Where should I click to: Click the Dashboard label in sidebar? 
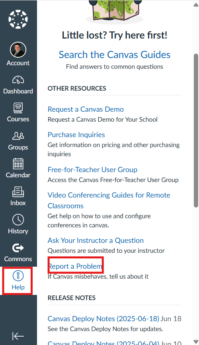click(x=18, y=91)
